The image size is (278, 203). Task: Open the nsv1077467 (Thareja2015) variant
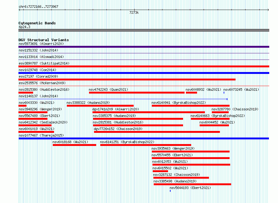pos(41,135)
